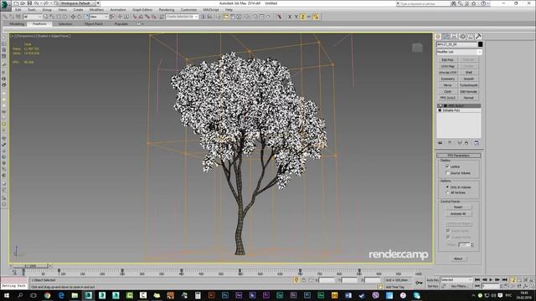Click the UVW Map modifier button
The height and width of the screenshot is (301, 536).
(447, 66)
